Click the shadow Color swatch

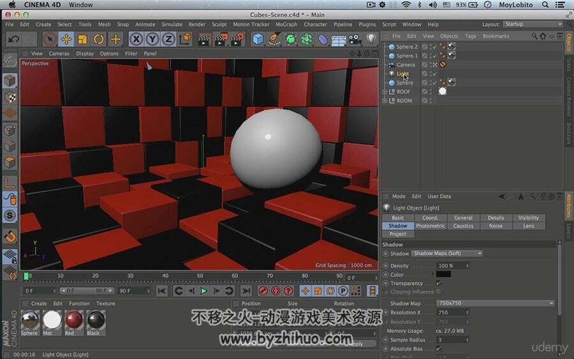point(443,274)
